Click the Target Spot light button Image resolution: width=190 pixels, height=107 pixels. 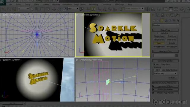click(x=159, y=36)
